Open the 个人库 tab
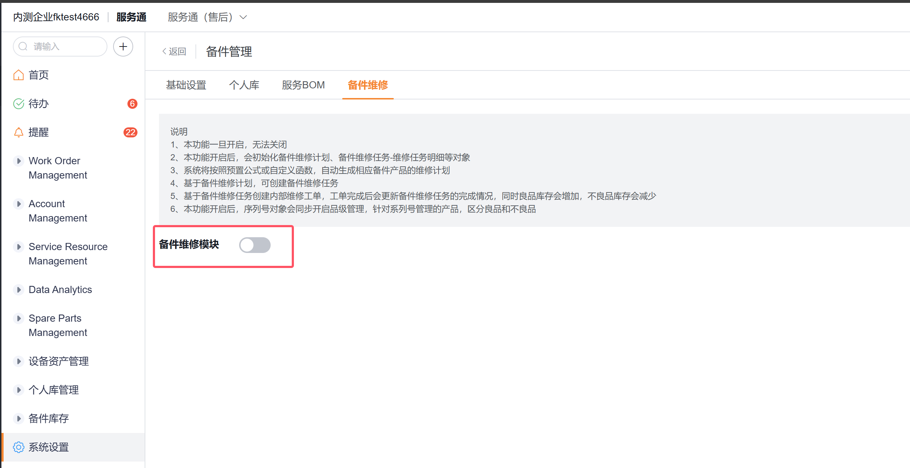This screenshot has height=468, width=910. point(244,85)
